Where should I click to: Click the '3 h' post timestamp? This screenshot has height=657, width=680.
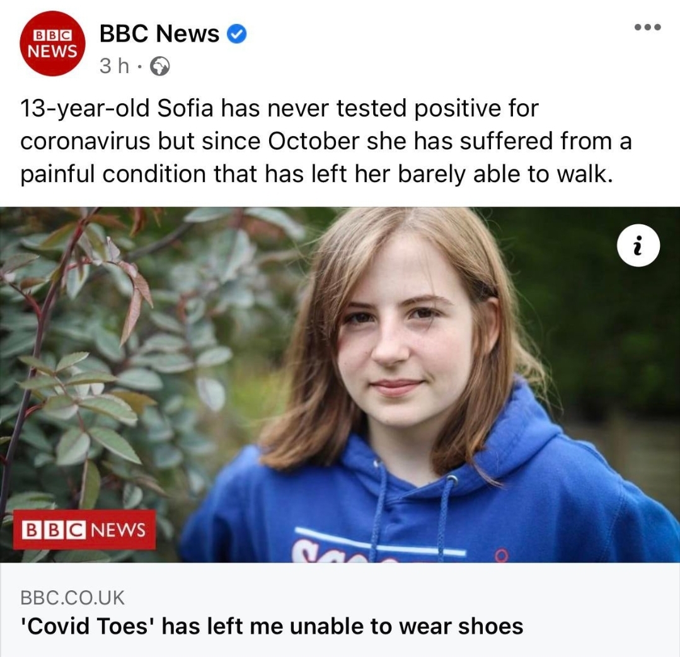(x=114, y=66)
